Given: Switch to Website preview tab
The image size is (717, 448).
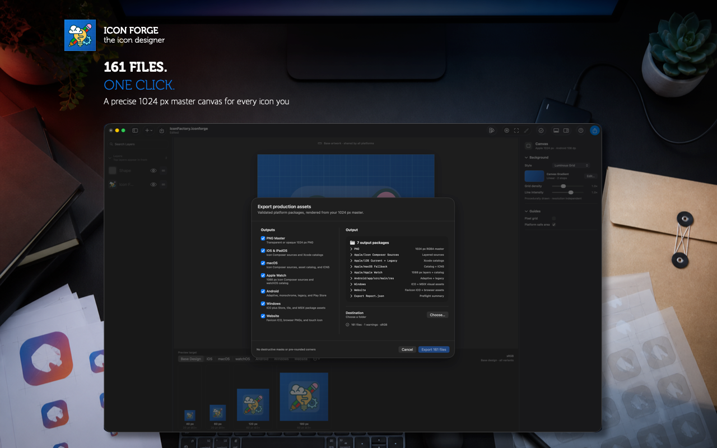Looking at the screenshot, I should pyautogui.click(x=301, y=359).
